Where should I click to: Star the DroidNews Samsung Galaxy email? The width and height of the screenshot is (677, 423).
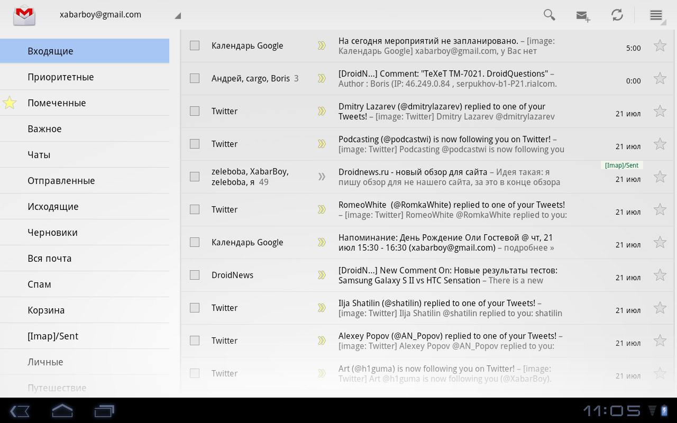660,275
